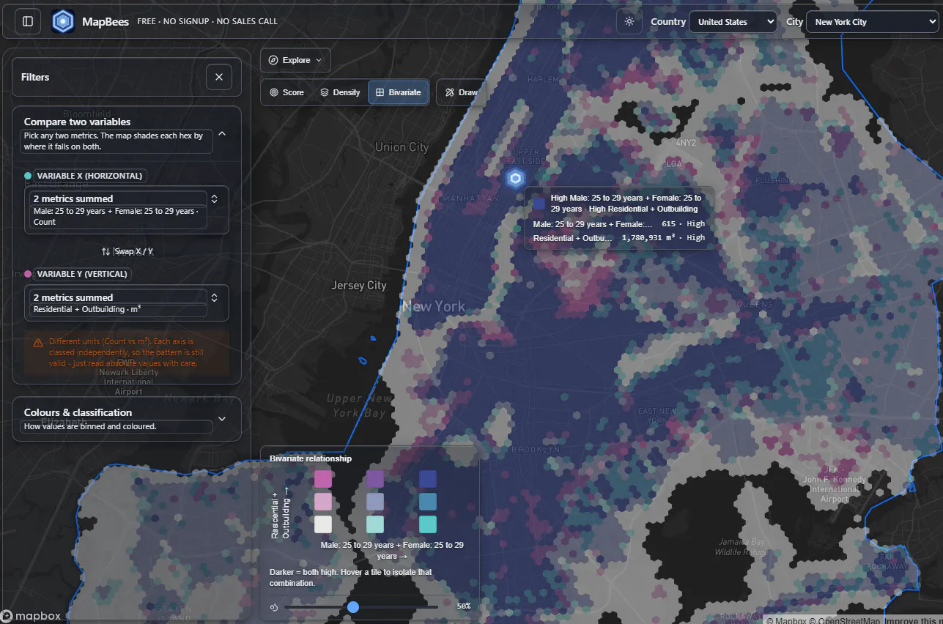943x624 pixels.
Task: Select the white both-low legend swatch
Action: click(x=323, y=524)
